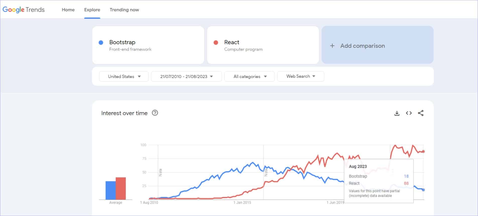Click the Google Trends logo
The image size is (478, 216).
point(24,10)
